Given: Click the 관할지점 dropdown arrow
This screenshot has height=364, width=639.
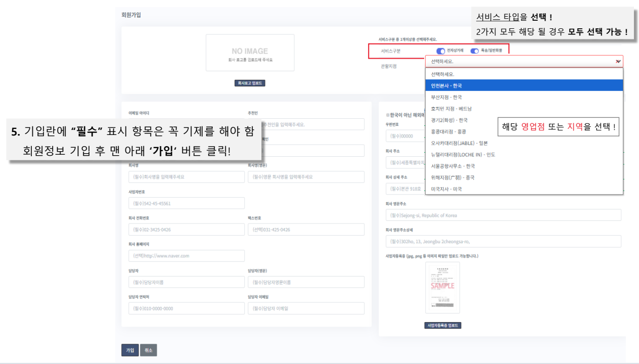Looking at the screenshot, I should point(618,61).
